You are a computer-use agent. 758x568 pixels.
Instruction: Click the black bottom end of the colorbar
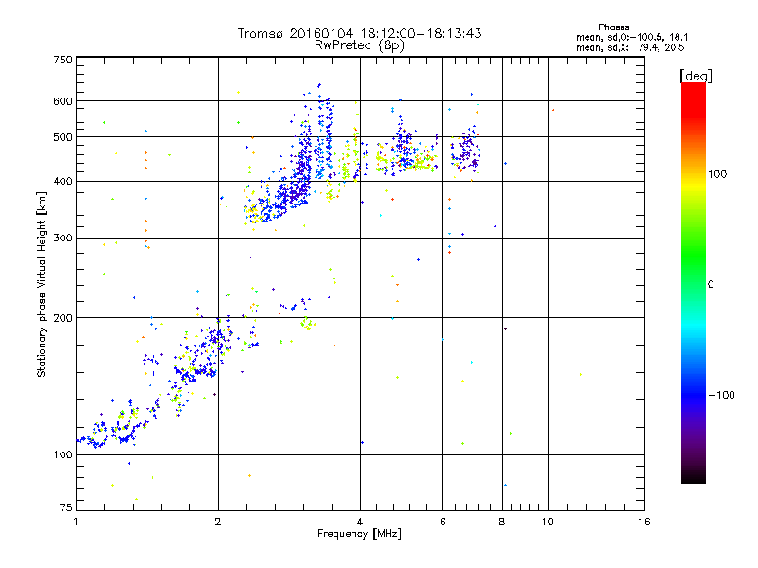click(694, 476)
